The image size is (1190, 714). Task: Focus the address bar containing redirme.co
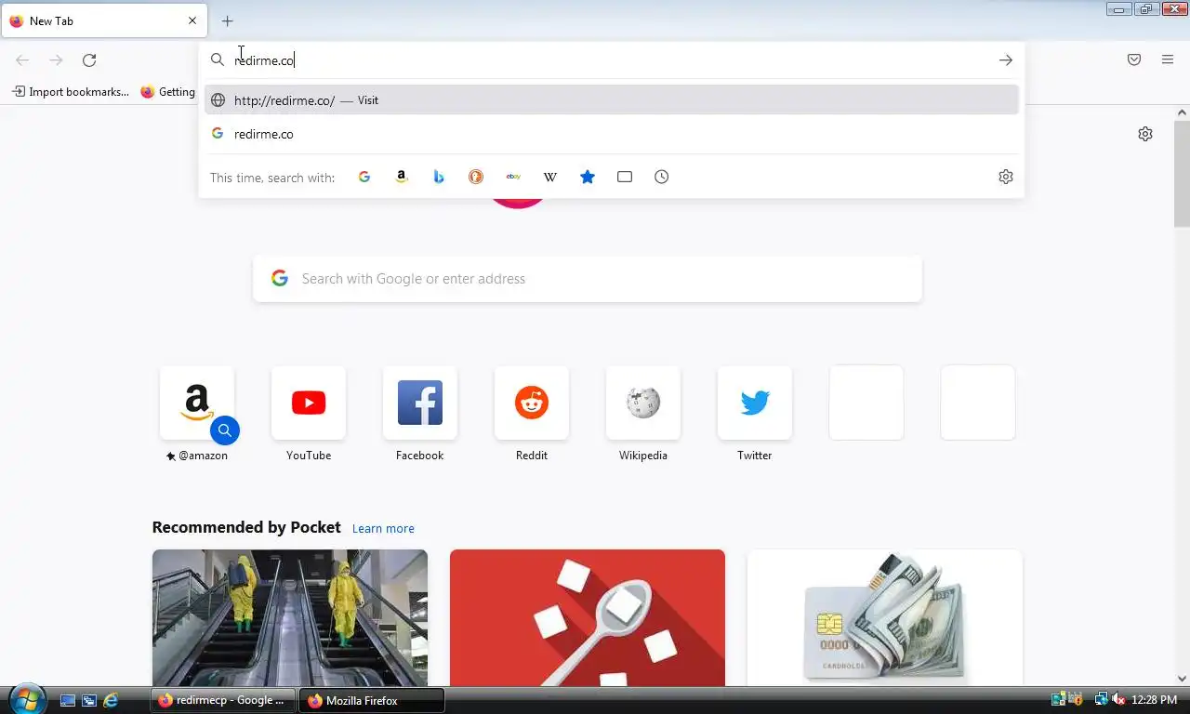(612, 60)
